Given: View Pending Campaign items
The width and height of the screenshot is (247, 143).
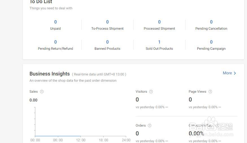Looking at the screenshot, I should click(211, 42).
